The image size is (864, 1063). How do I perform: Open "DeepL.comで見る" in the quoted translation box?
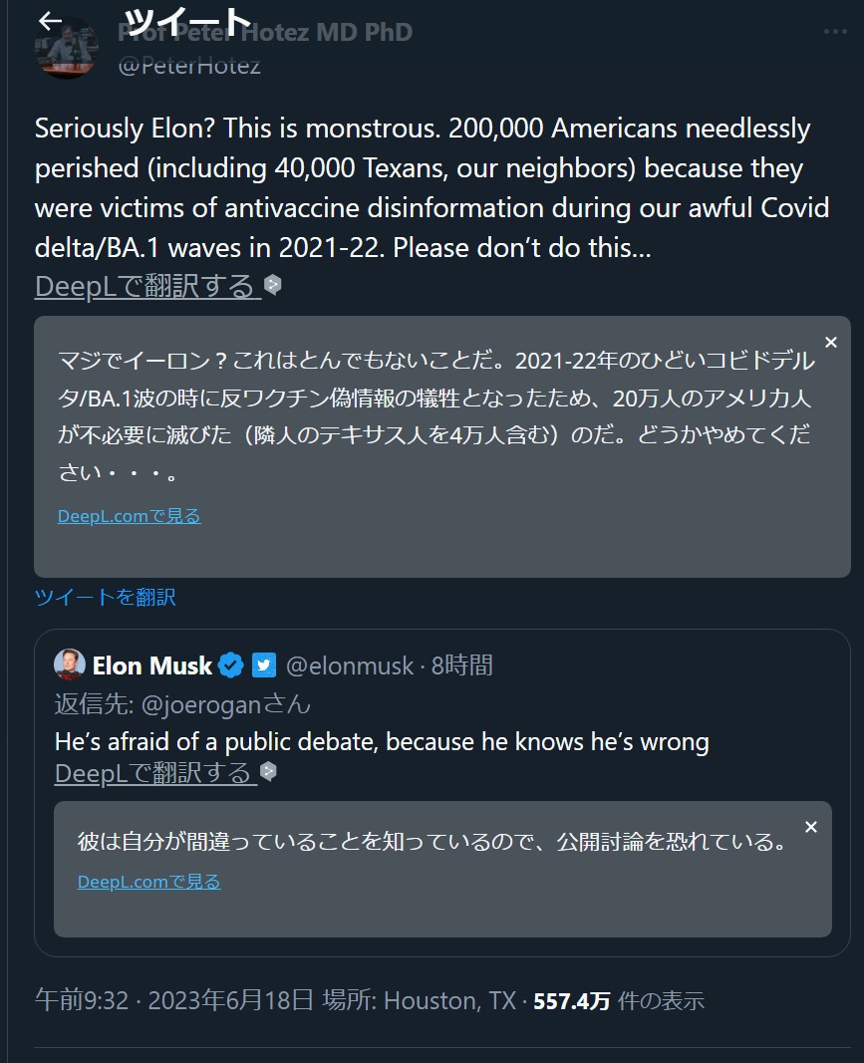pos(148,882)
